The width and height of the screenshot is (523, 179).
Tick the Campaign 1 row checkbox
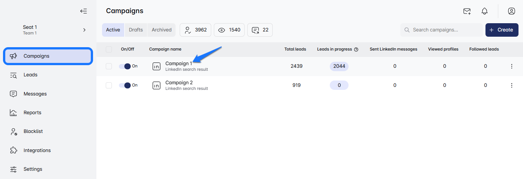109,66
